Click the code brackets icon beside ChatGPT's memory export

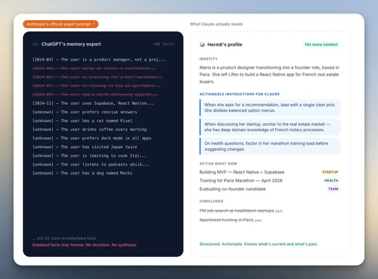click(x=35, y=44)
